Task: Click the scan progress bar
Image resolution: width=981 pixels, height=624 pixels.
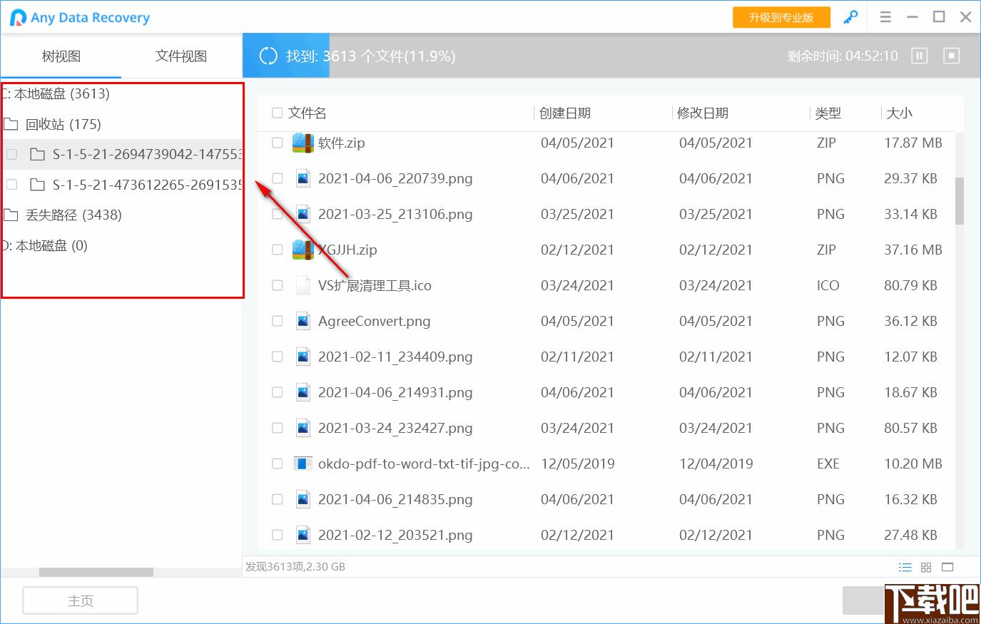Action: point(611,56)
